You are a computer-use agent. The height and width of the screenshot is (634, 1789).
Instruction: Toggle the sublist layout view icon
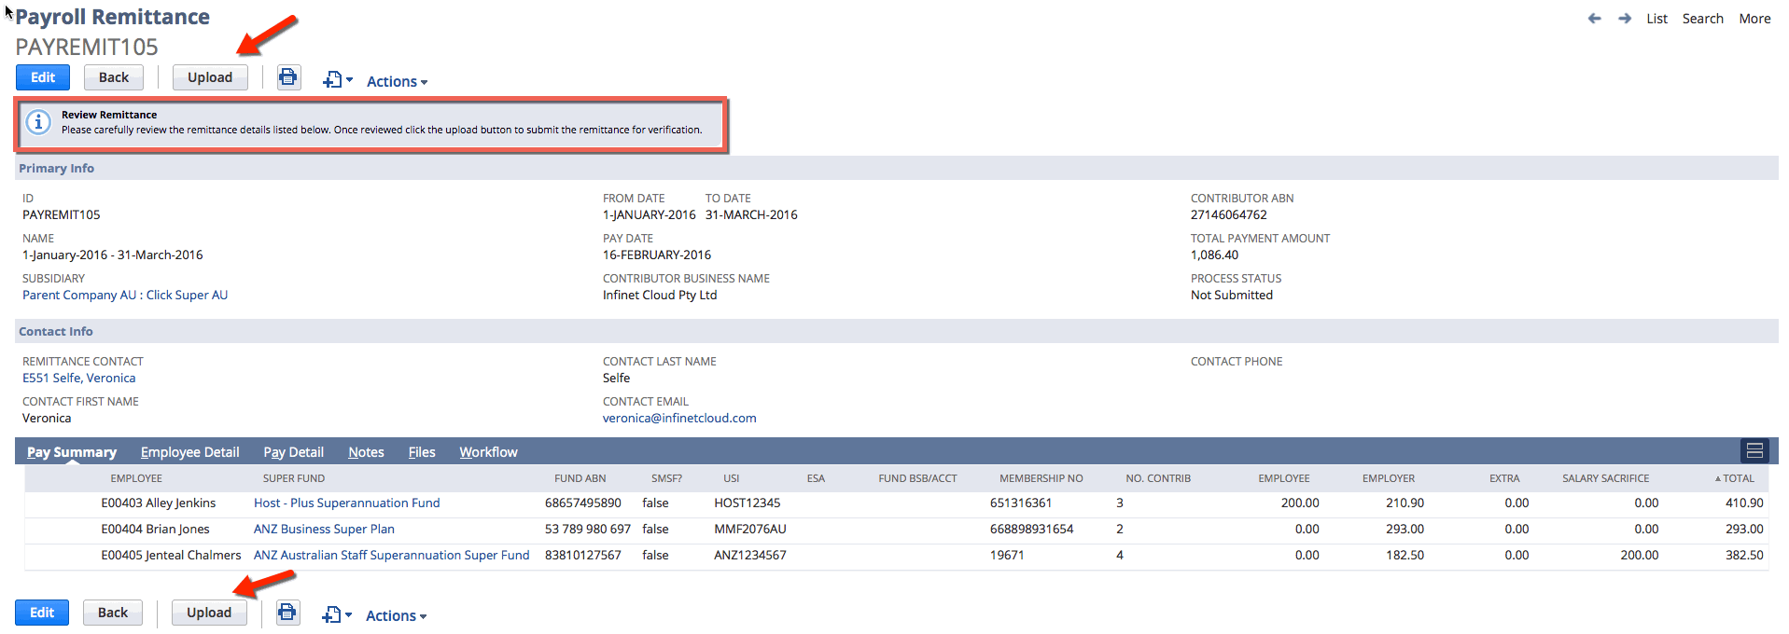click(x=1754, y=451)
